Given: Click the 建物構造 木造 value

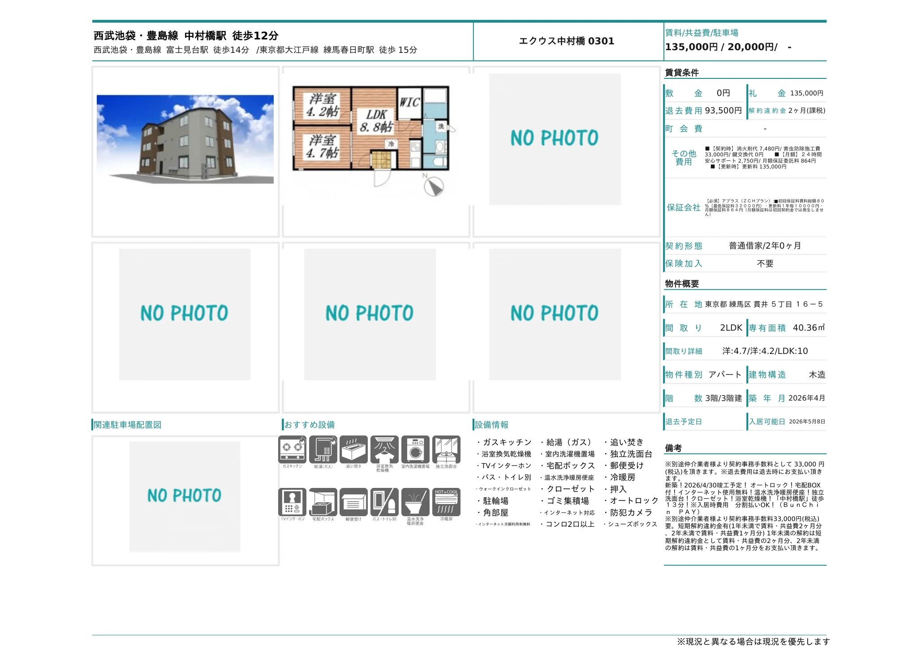Looking at the screenshot, I should pyautogui.click(x=817, y=375).
